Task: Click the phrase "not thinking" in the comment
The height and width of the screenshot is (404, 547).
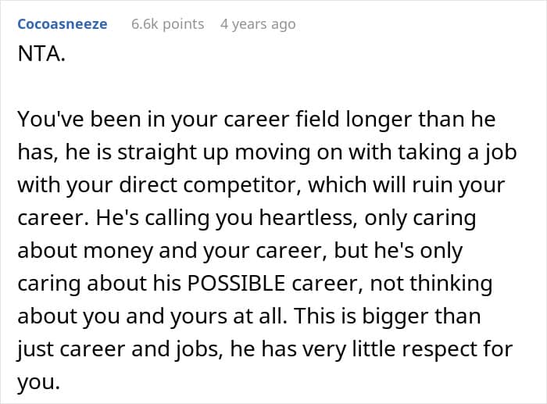Action: point(431,283)
